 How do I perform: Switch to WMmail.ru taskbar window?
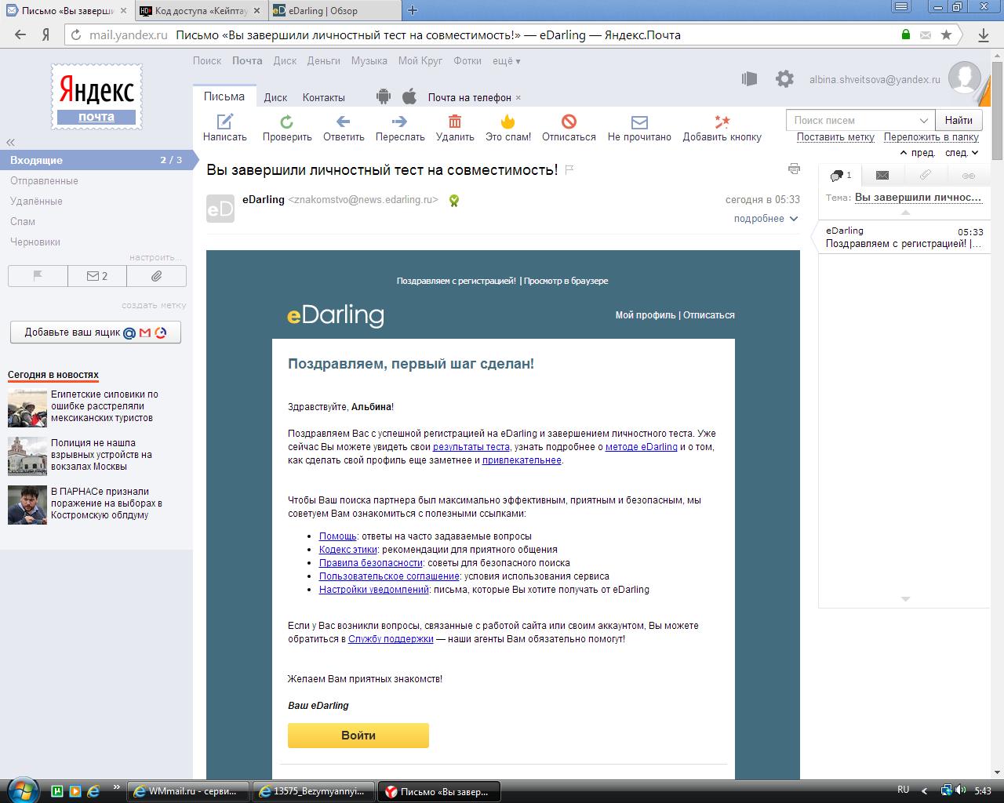tap(188, 791)
